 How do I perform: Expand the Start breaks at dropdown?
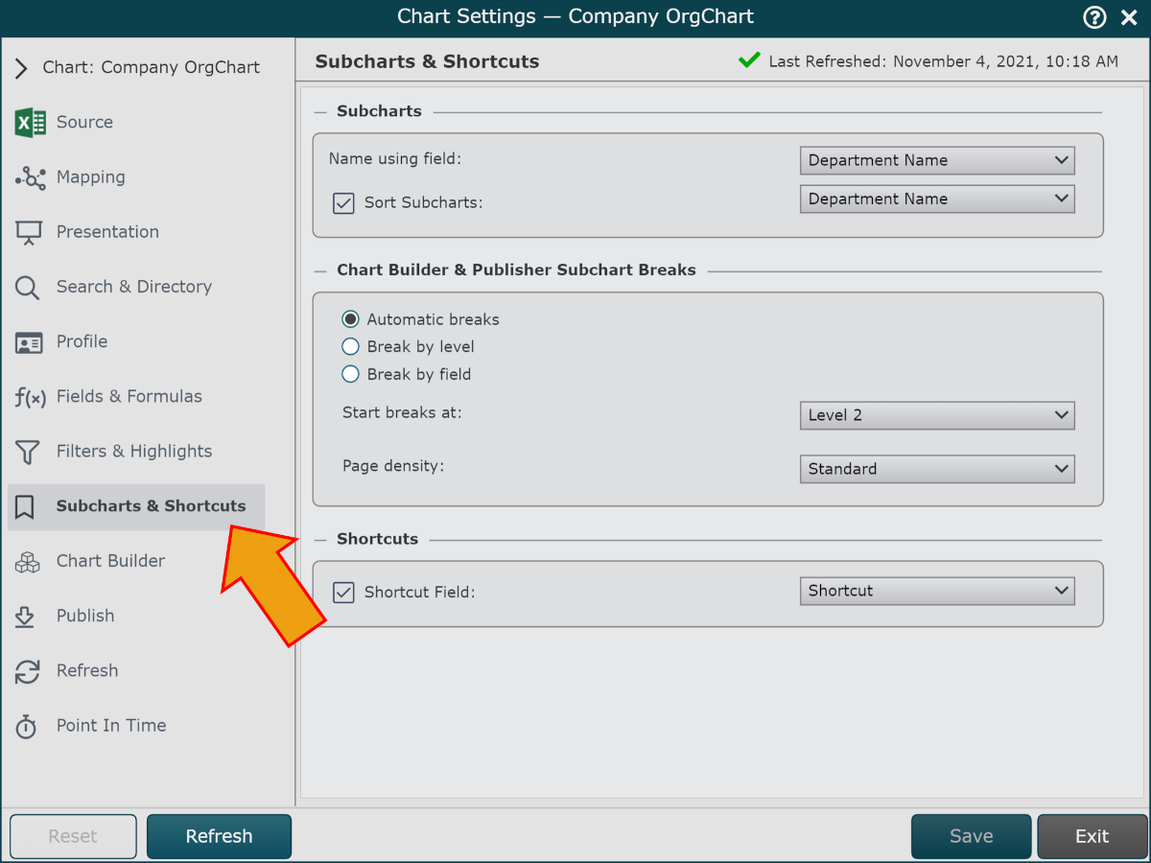pyautogui.click(x=936, y=415)
